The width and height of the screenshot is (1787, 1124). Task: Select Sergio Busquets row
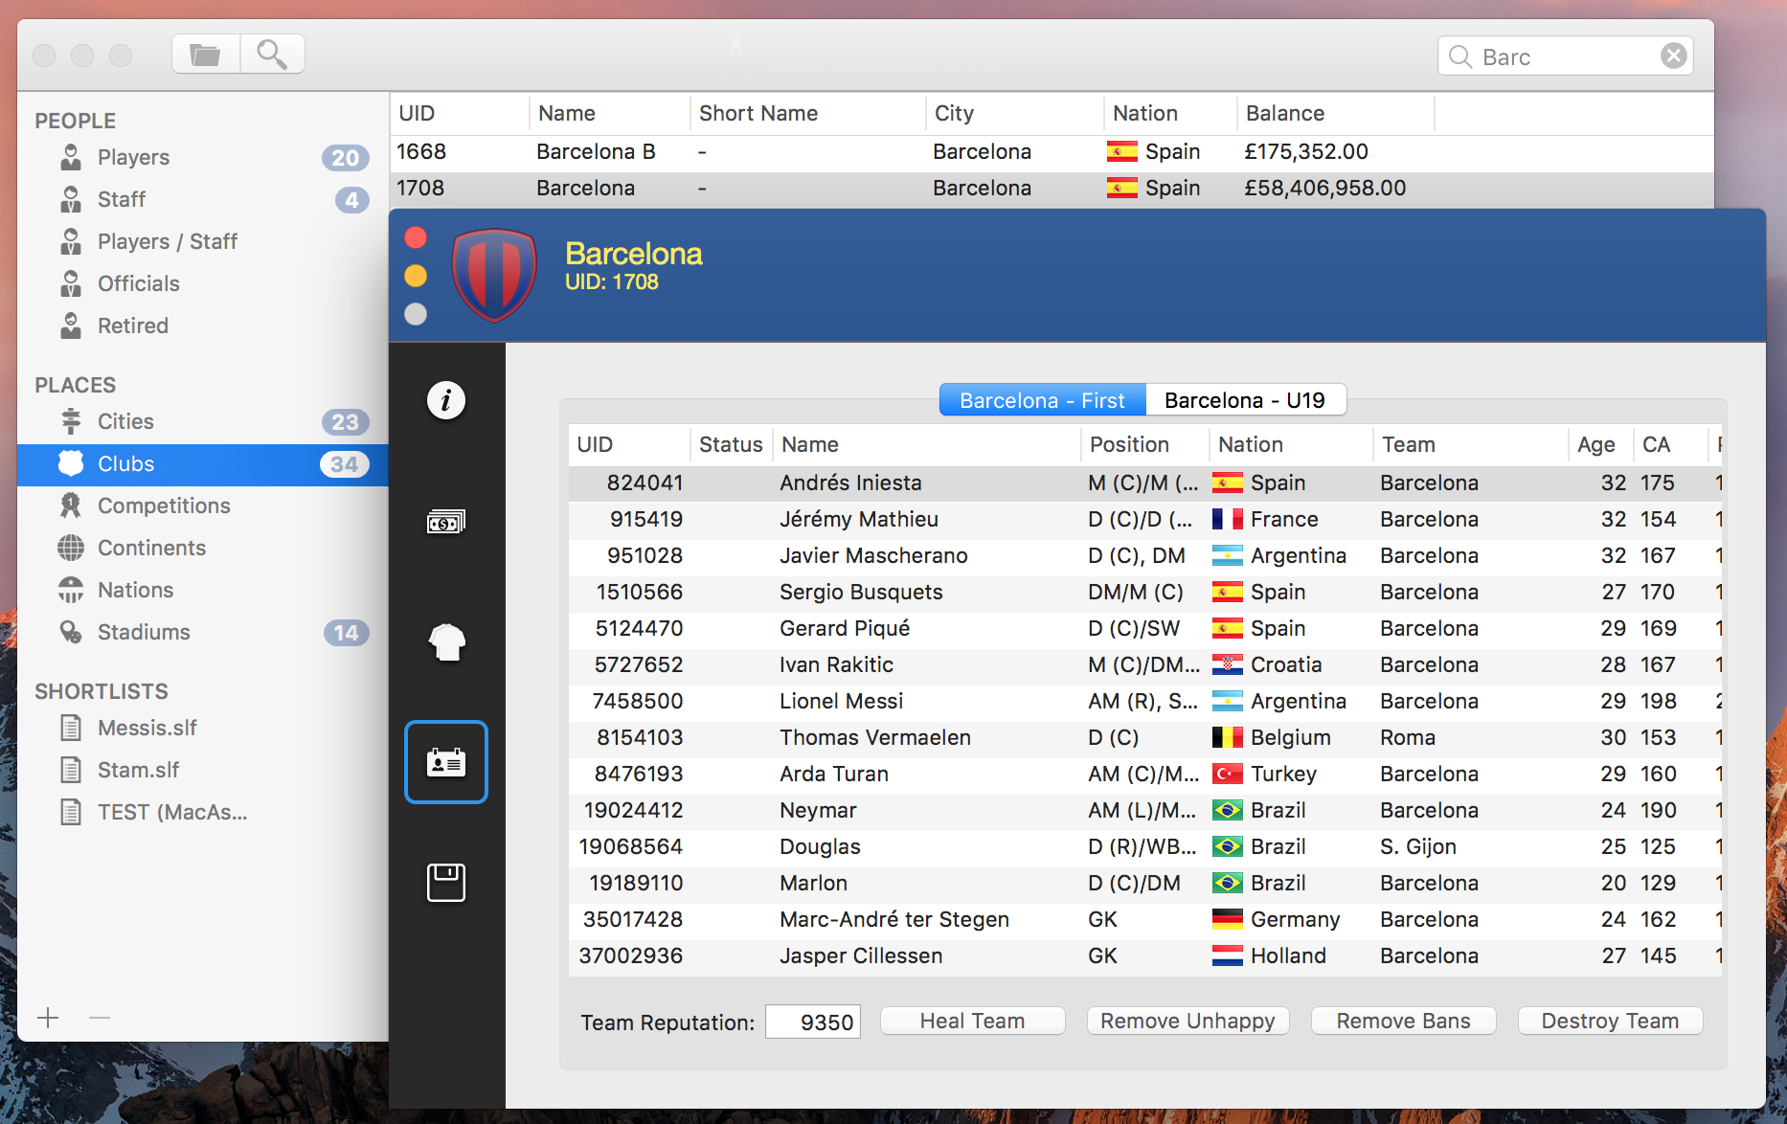pyautogui.click(x=1144, y=592)
